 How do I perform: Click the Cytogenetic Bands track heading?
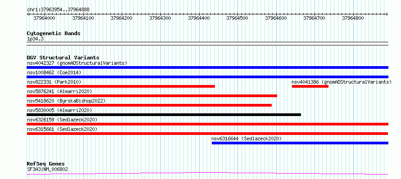(x=54, y=33)
